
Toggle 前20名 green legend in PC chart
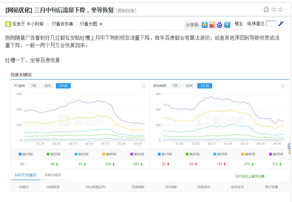[54, 154]
